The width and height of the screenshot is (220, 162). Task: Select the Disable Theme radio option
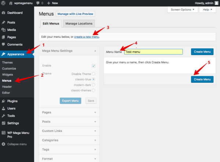pyautogui.click(x=93, y=74)
